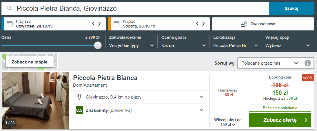Click the location pin icon
Viewport: 317px width, 131px height.
click(x=79, y=97)
